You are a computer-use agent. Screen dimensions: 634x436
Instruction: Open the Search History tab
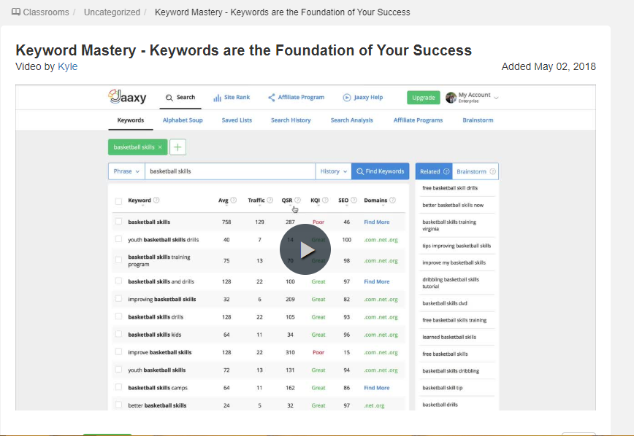click(291, 120)
